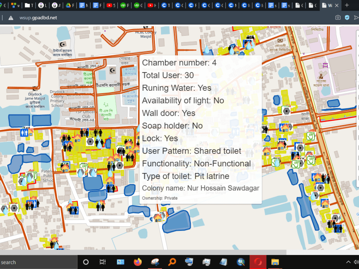Click the orange house marker below the info popup
This screenshot has width=359, height=269.
click(x=158, y=218)
